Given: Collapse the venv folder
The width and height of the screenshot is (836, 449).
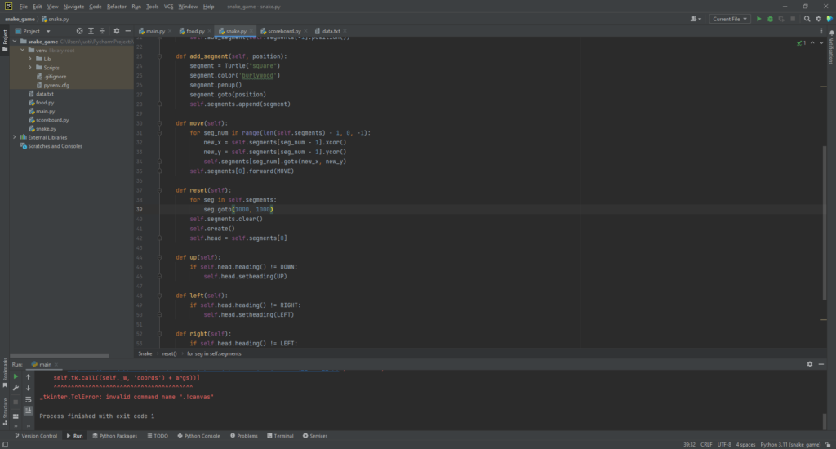Looking at the screenshot, I should pos(22,50).
